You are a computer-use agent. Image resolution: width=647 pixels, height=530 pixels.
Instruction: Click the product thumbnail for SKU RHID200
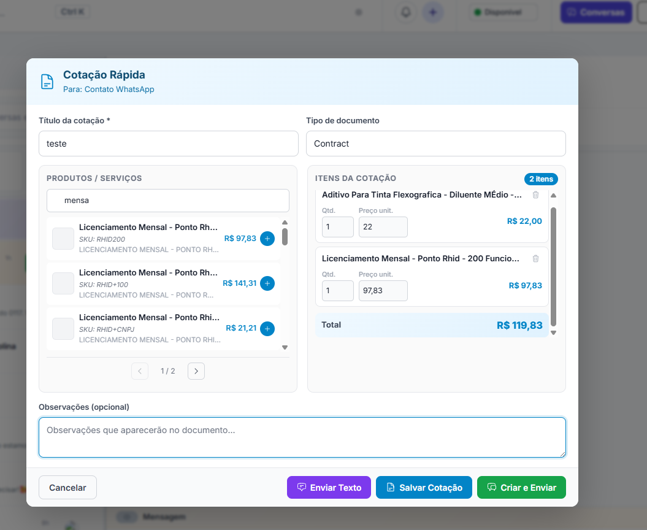pos(63,239)
